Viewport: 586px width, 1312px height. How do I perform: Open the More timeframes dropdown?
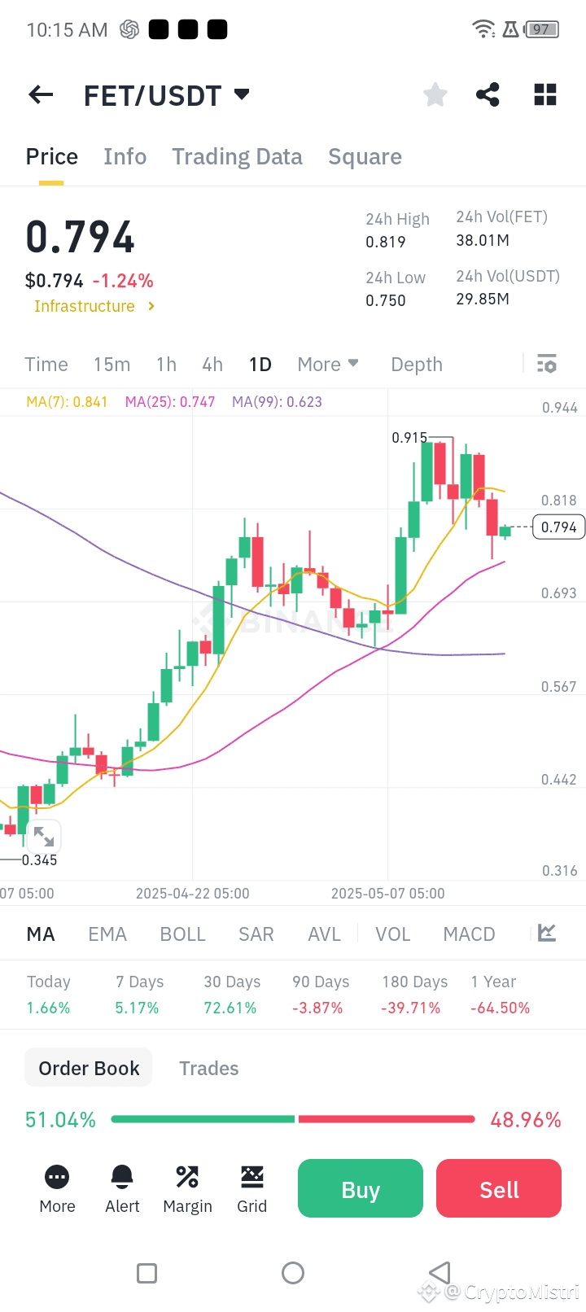(327, 365)
